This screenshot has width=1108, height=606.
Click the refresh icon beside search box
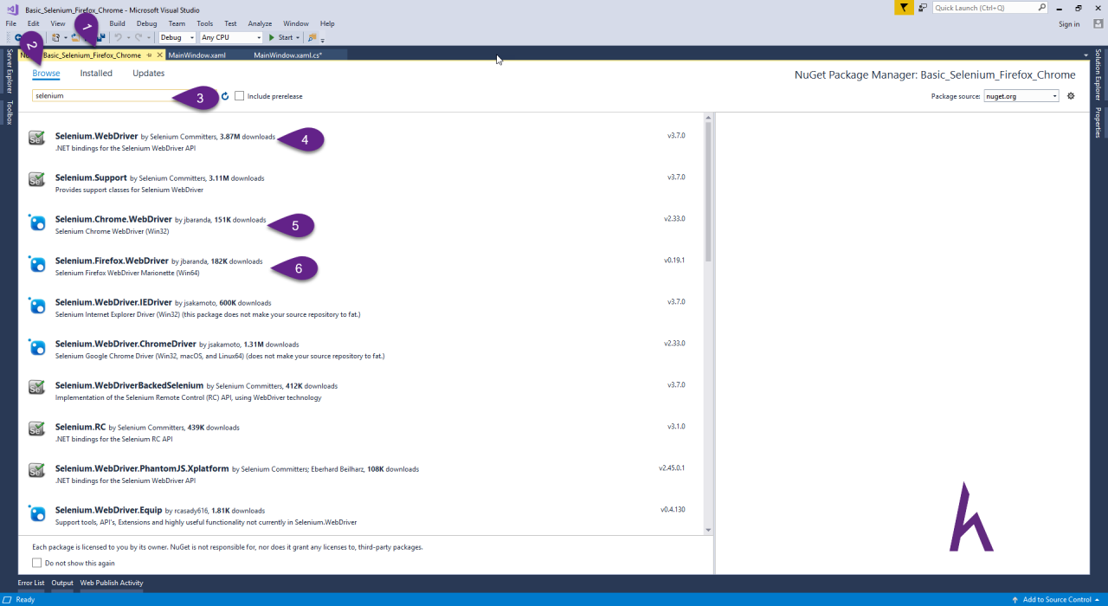coord(225,96)
